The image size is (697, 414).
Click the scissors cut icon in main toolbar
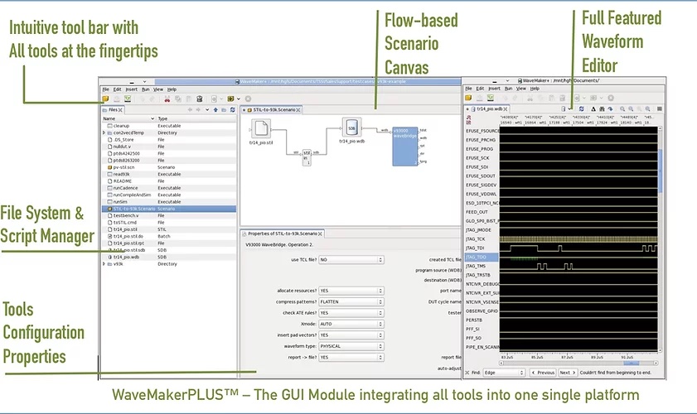click(167, 99)
